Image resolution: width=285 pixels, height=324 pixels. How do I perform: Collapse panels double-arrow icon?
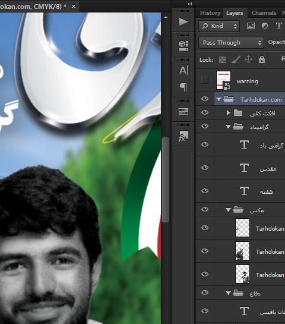coord(189,4)
